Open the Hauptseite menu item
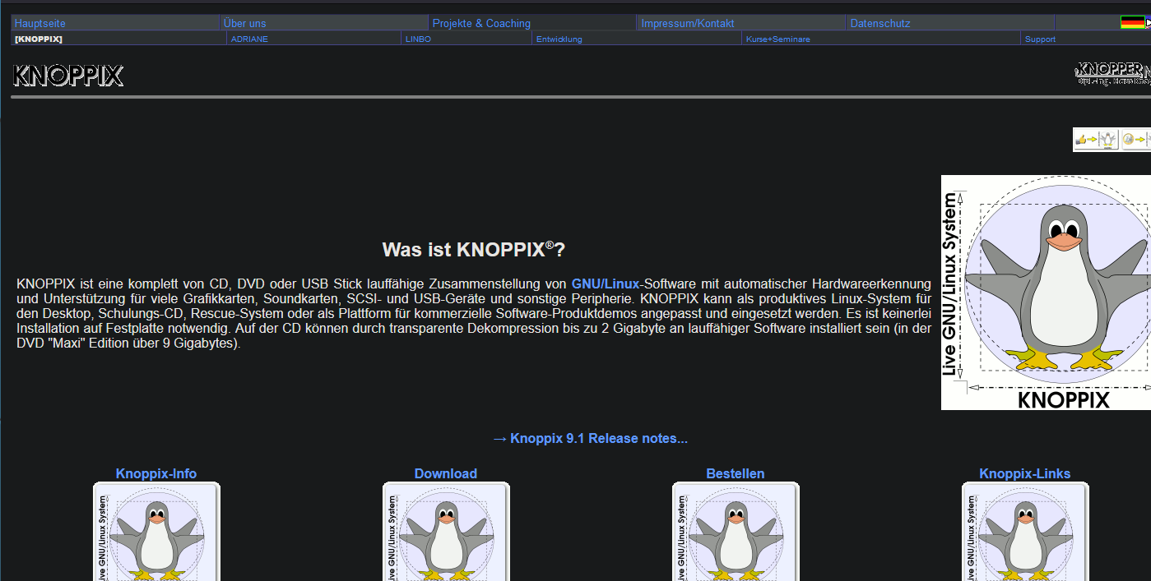1151x581 pixels. [40, 23]
